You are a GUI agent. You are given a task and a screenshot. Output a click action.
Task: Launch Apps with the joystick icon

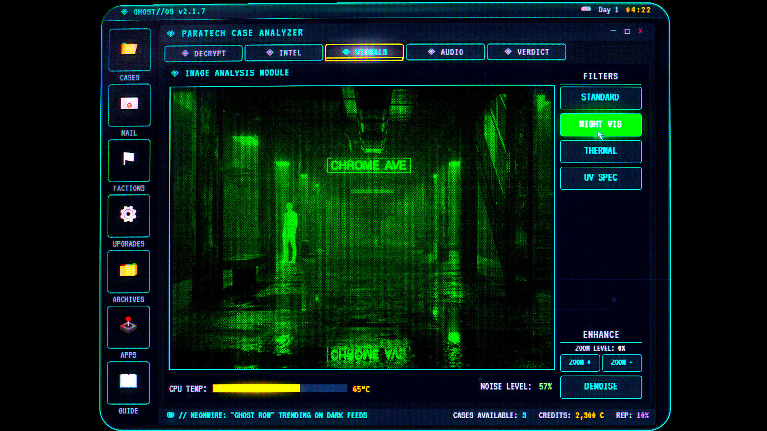(129, 327)
